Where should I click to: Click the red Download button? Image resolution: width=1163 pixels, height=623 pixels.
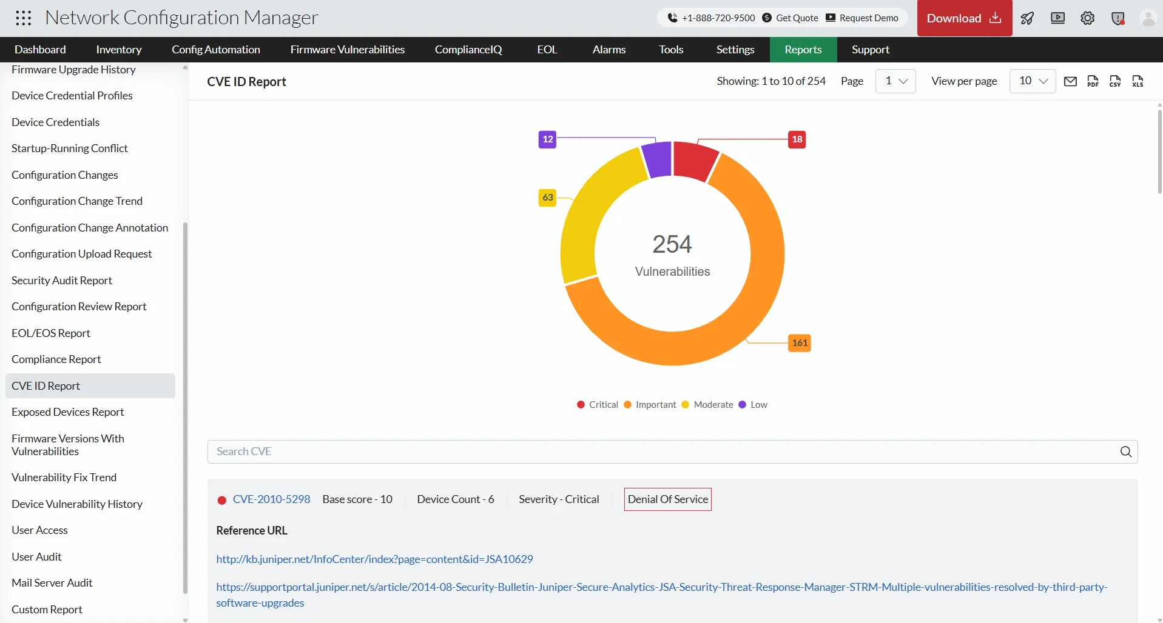tap(964, 18)
